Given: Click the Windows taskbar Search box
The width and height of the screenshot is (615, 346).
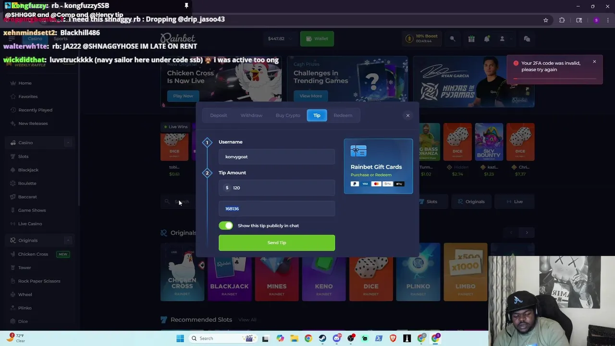Looking at the screenshot, I should tap(222, 338).
